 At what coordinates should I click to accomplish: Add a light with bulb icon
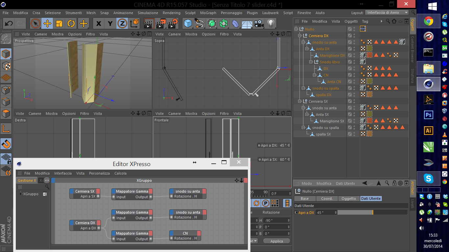click(271, 23)
